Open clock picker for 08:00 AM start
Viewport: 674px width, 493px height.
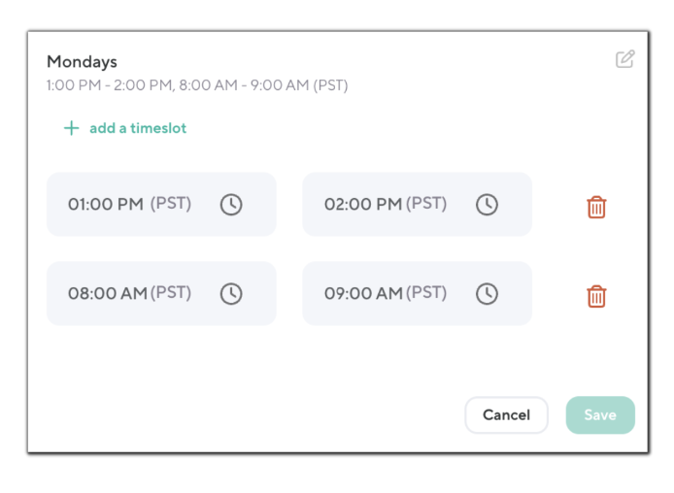[230, 294]
